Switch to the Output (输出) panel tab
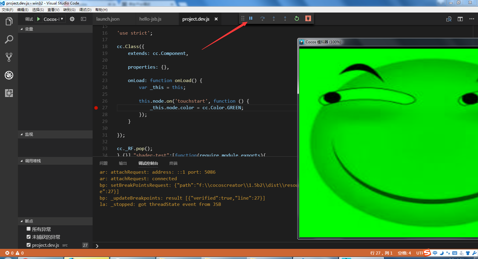 click(123, 163)
